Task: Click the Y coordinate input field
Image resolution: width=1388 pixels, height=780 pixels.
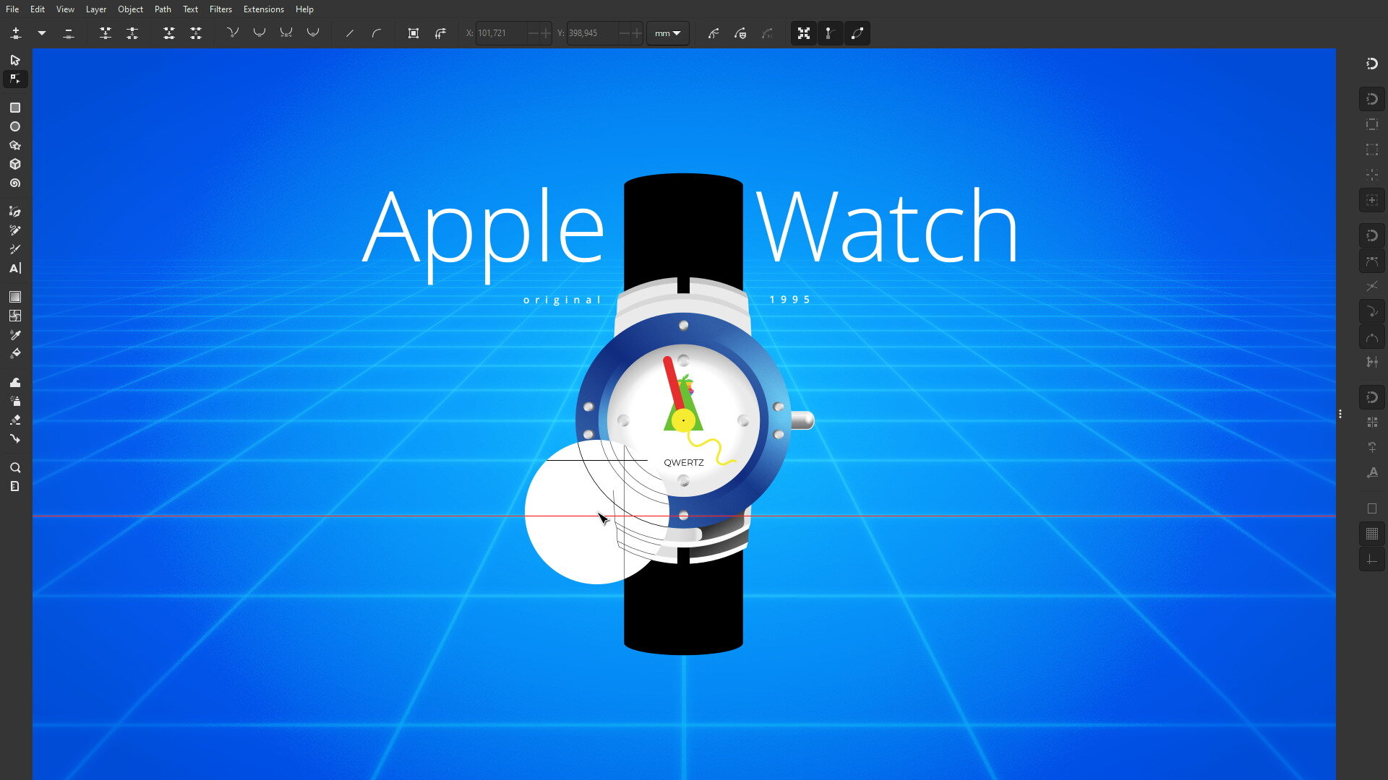Action: (592, 33)
